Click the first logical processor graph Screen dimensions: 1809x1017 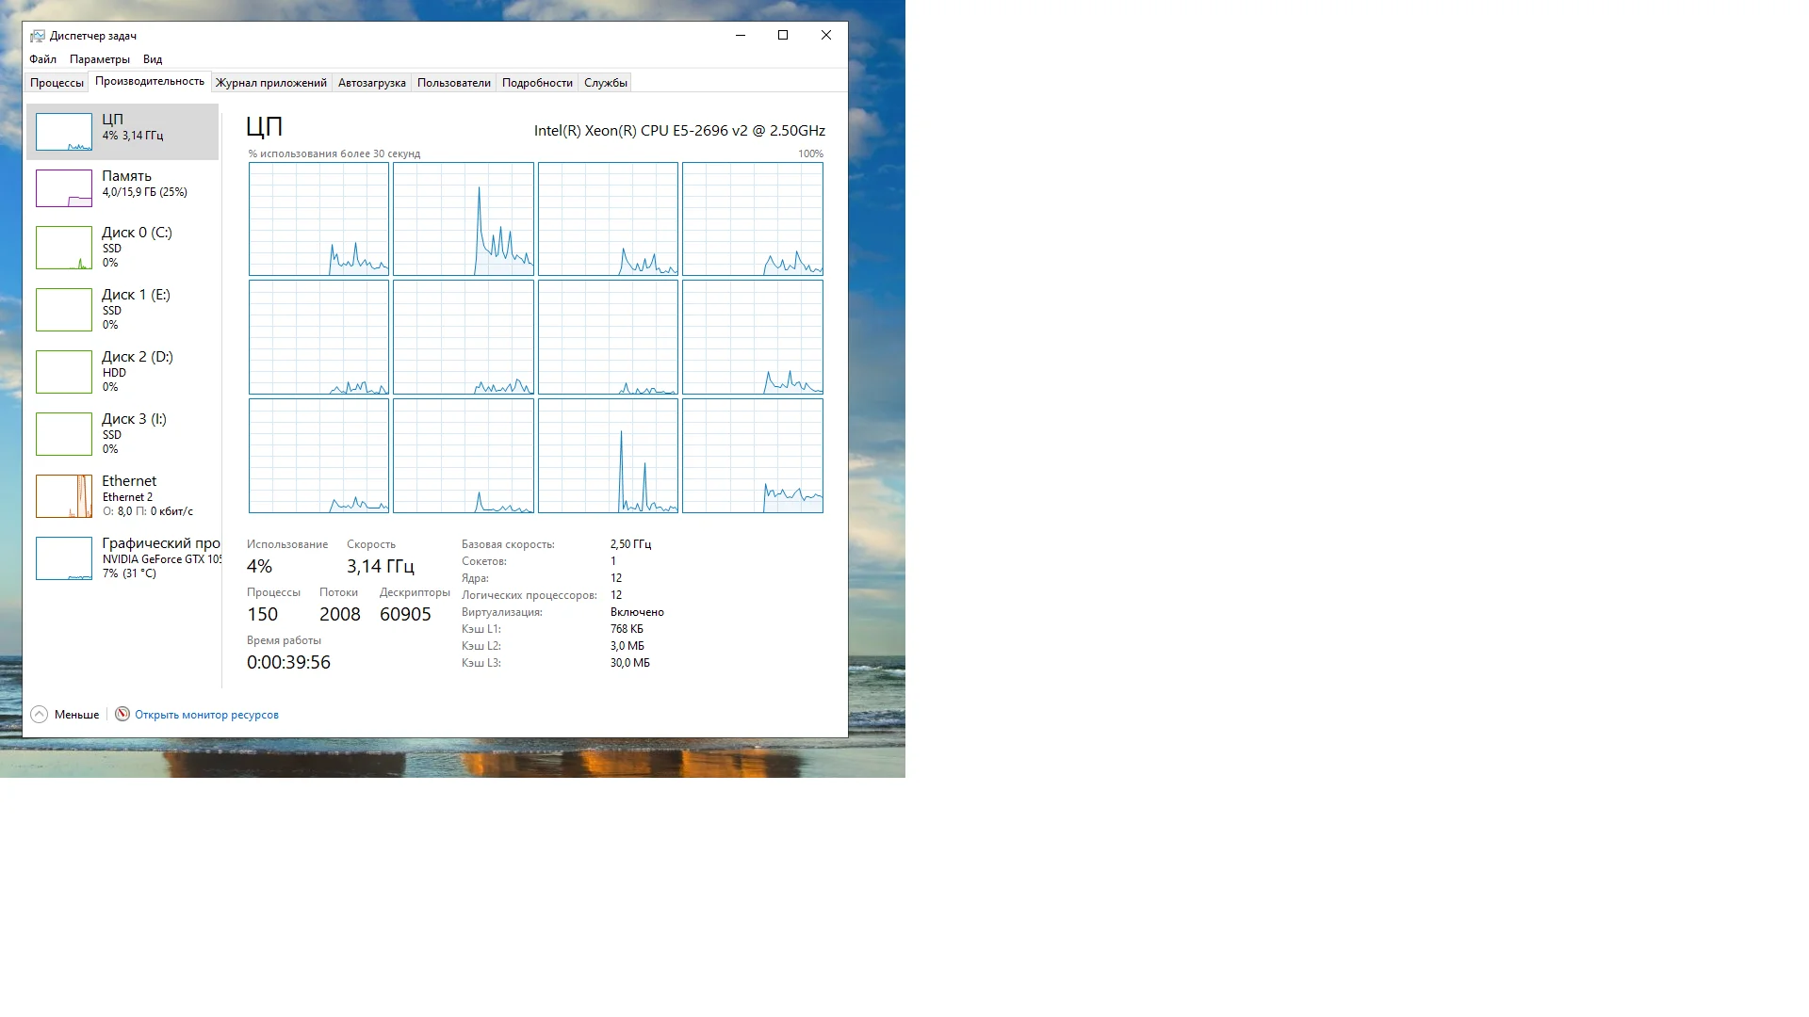(318, 219)
